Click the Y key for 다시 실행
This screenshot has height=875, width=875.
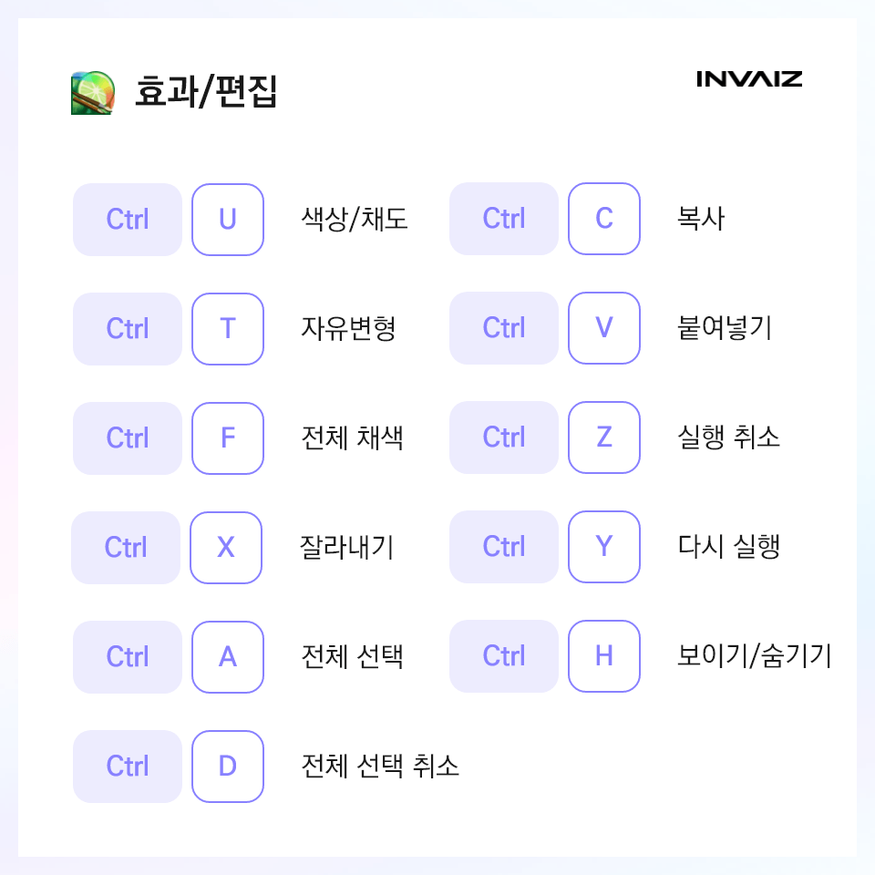(x=604, y=546)
